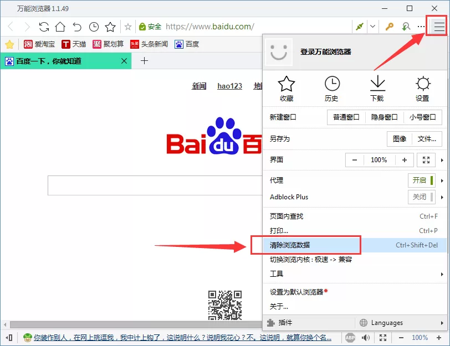Expand 代理 submenu arrow
The width and height of the screenshot is (450, 346).
click(442, 180)
